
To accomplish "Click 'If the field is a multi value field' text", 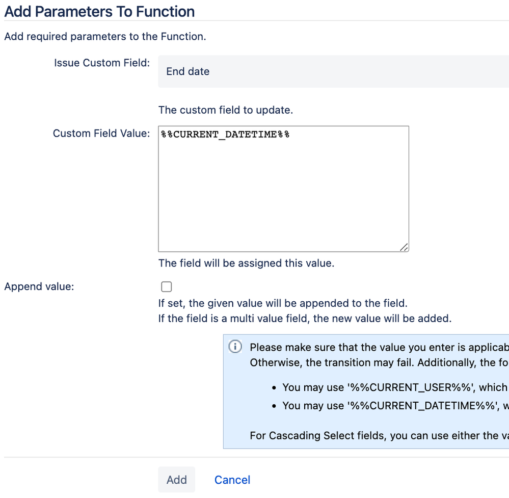I will click(305, 319).
